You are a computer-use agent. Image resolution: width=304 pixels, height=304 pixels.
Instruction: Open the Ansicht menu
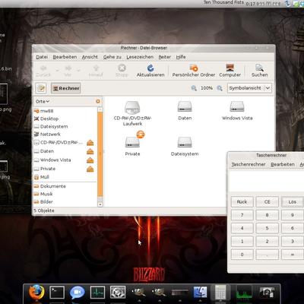click(x=90, y=57)
